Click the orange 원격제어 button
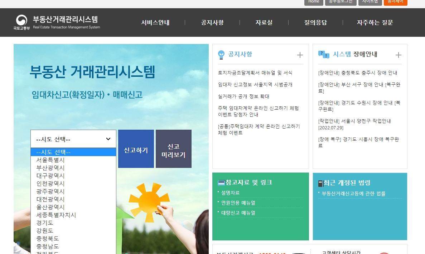 pyautogui.click(x=395, y=2)
